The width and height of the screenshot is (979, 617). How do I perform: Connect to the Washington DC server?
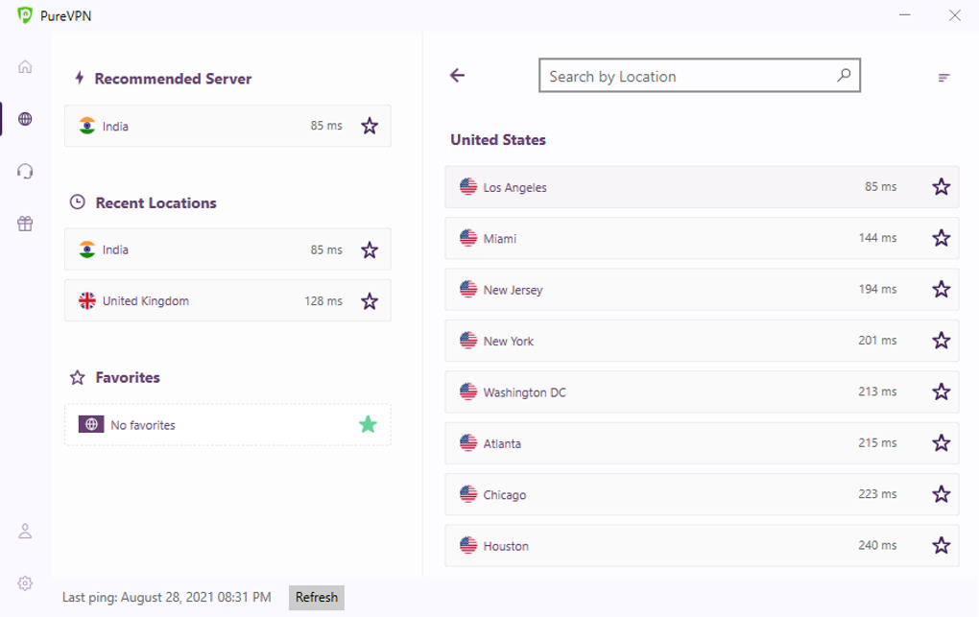tap(672, 392)
